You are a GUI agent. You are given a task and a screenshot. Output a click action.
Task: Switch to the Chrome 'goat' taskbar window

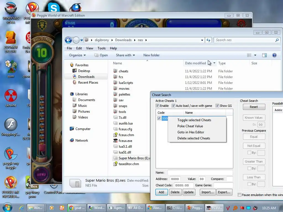(x=77, y=208)
